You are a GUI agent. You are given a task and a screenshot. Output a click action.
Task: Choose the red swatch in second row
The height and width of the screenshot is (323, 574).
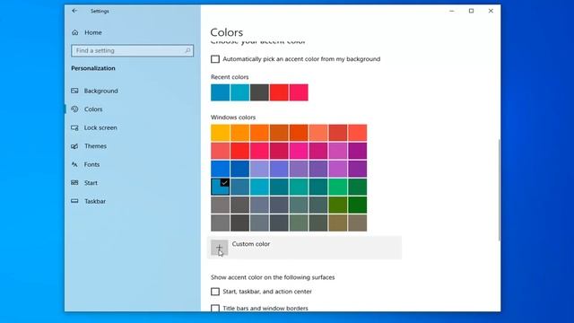tap(239, 151)
